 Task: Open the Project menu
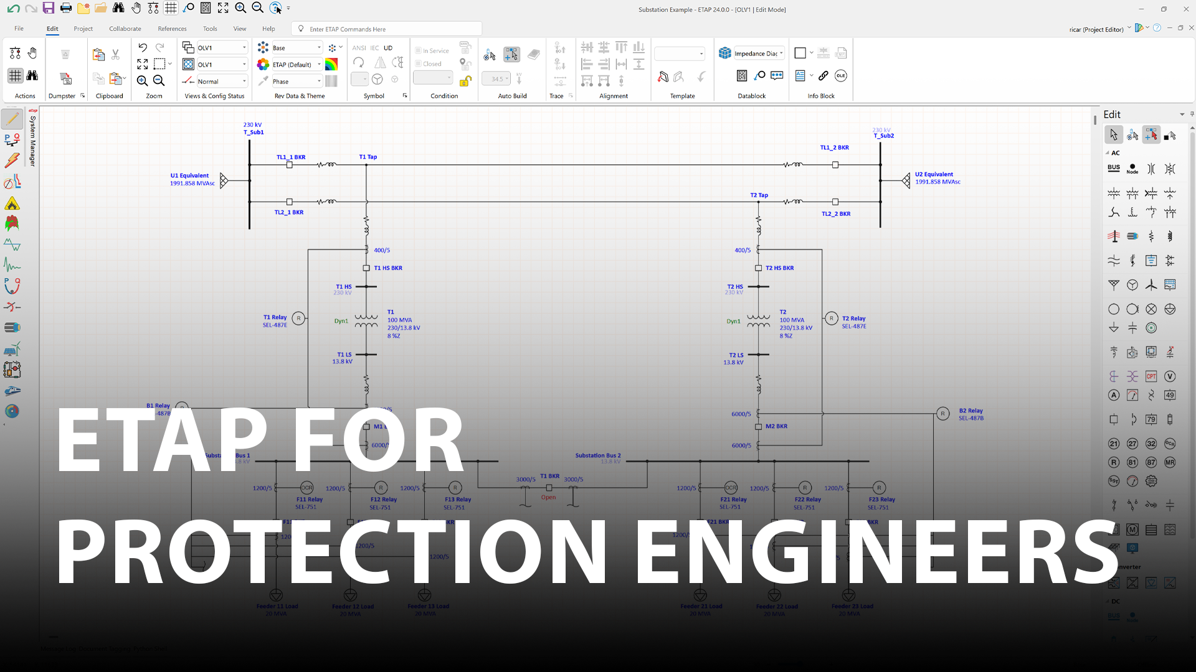(x=83, y=29)
